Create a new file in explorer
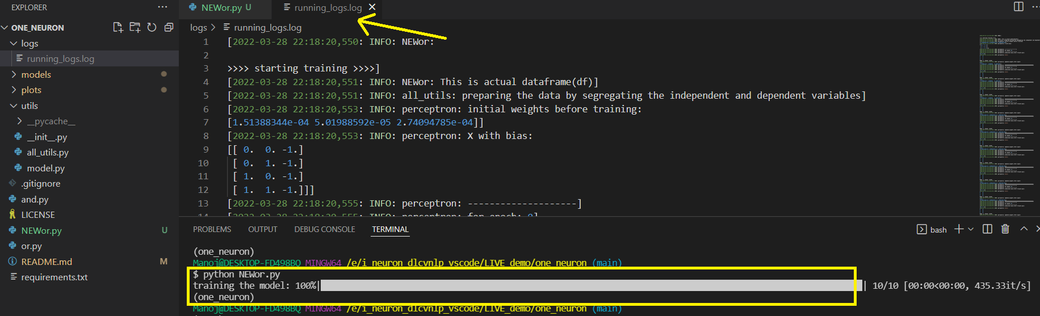Screen dimensions: 1040x316 (118, 27)
